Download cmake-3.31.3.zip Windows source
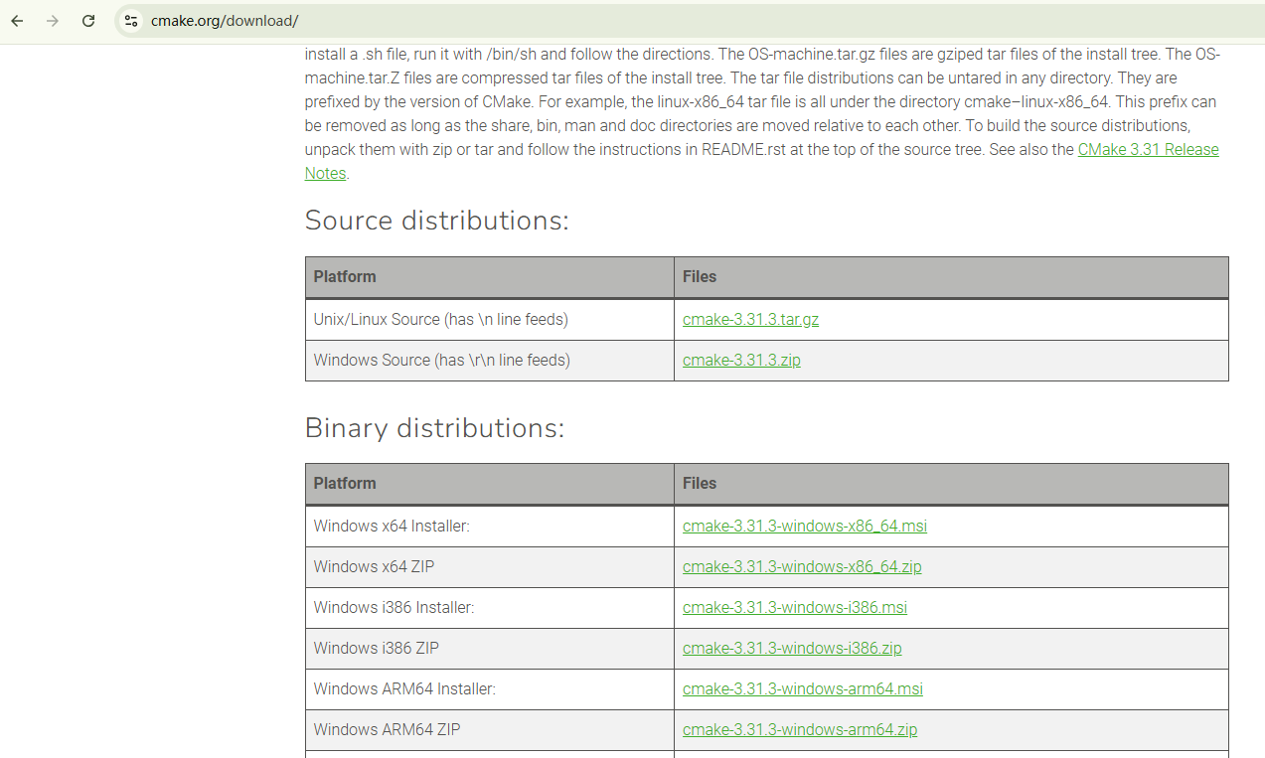This screenshot has height=758, width=1265. tap(741, 361)
